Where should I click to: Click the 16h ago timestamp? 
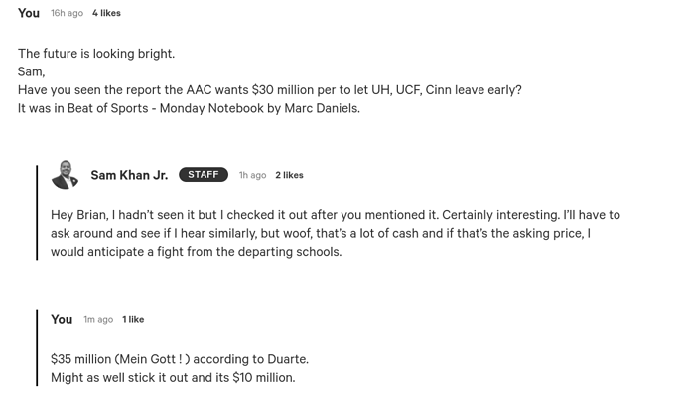[67, 13]
